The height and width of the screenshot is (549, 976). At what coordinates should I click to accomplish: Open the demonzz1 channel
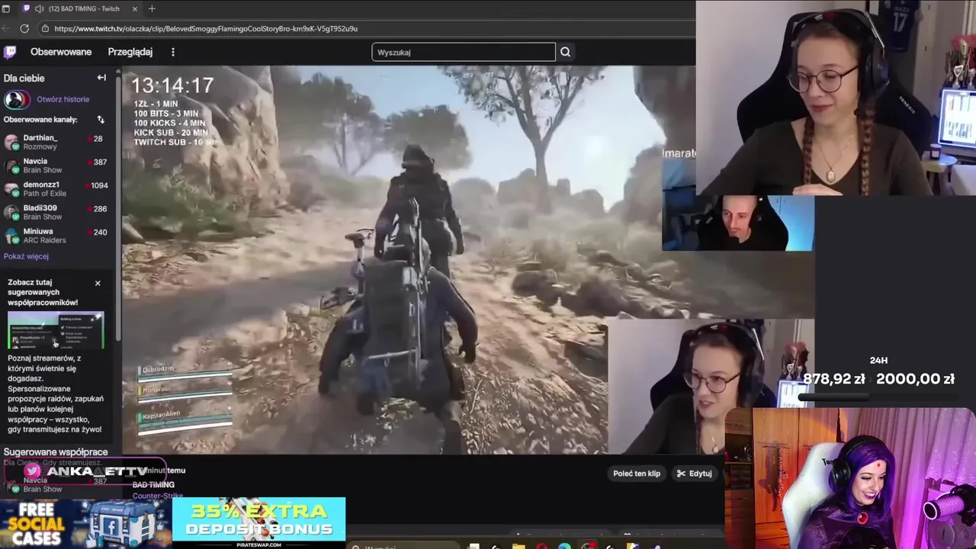pos(57,189)
